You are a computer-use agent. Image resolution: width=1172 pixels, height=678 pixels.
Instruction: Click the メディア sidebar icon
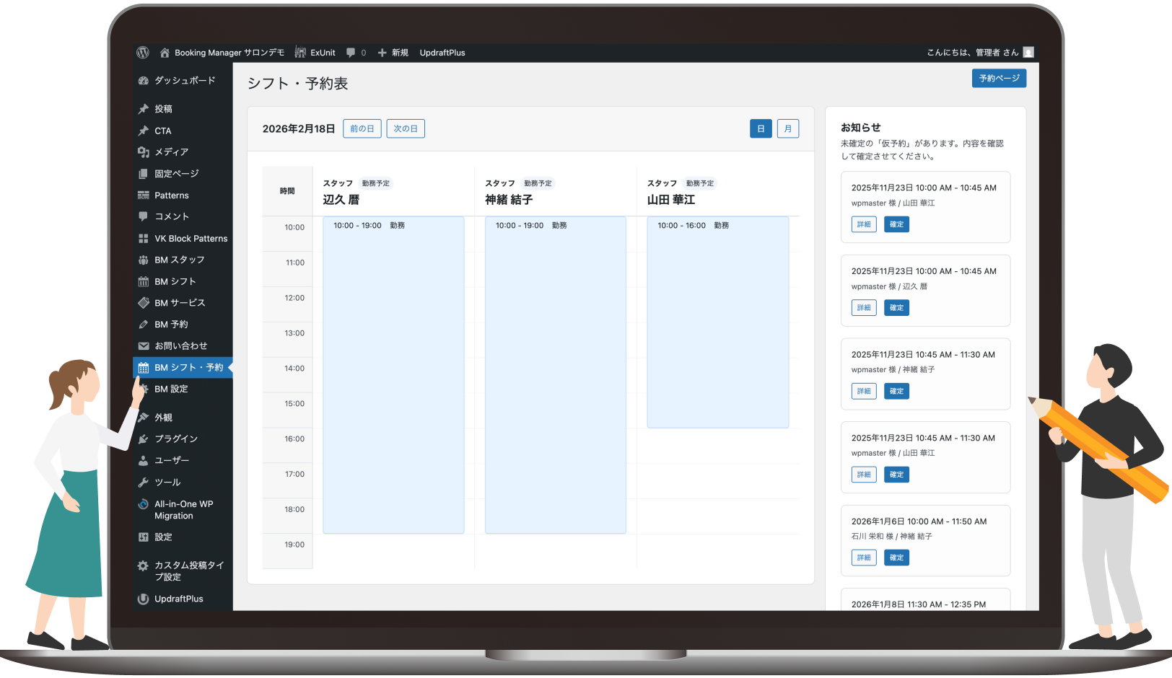[144, 152]
